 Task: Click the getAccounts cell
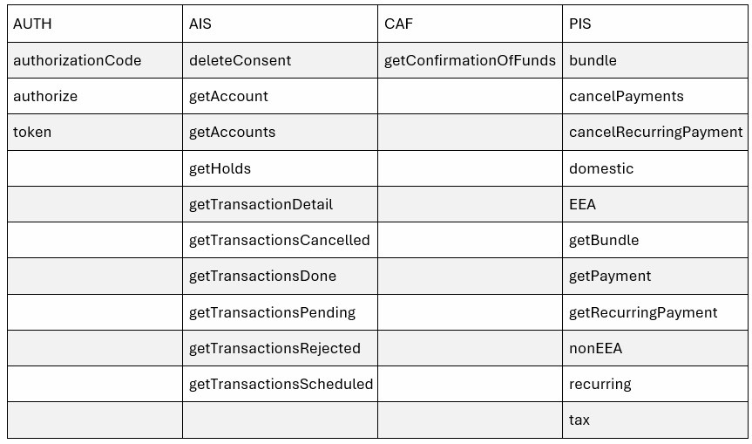pos(280,132)
